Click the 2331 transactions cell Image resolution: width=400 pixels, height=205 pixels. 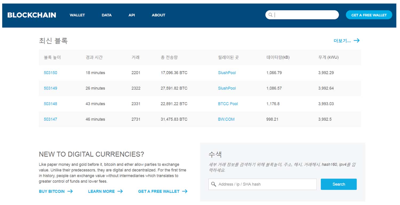pyautogui.click(x=136, y=104)
